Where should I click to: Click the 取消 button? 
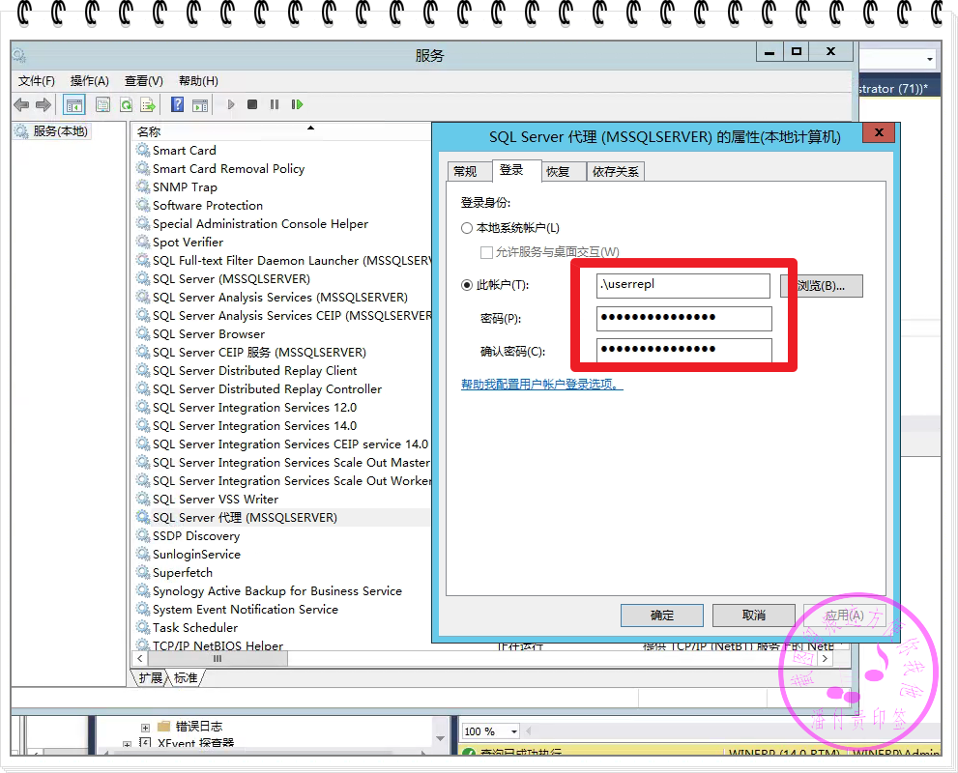click(753, 616)
